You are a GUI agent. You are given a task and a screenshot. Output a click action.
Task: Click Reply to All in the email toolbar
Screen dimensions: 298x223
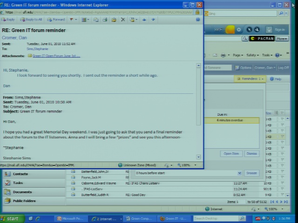[x=31, y=20]
